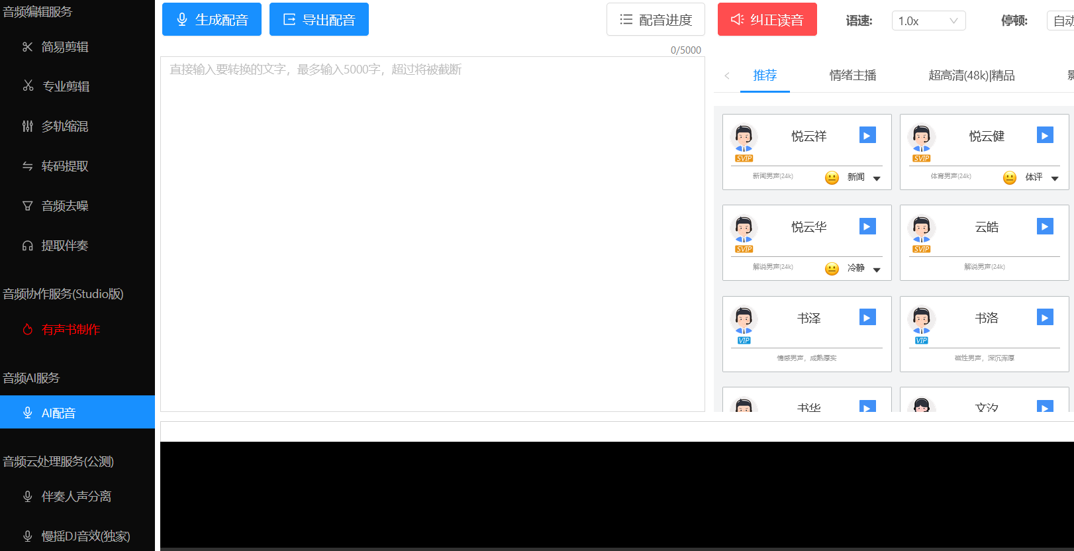Play the 书泽 voice preview
This screenshot has height=551, width=1074.
pos(867,317)
